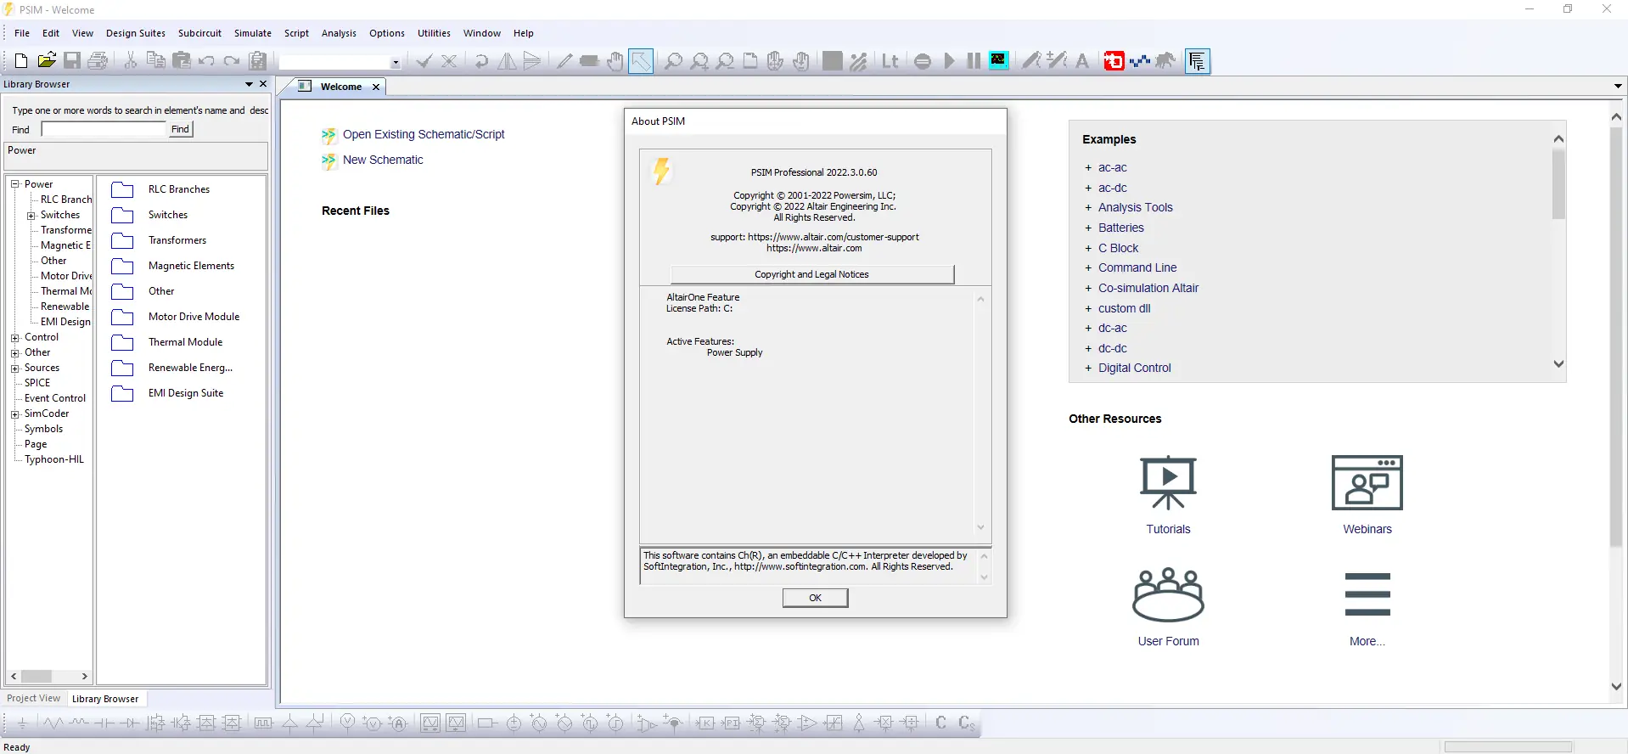Place a ground element from bottom toolbar
Screen dimensions: 1628x754
coord(22,723)
